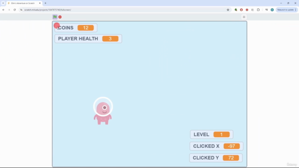Bookmark this page with the star icon
This screenshot has height=168, width=299.
point(228,10)
